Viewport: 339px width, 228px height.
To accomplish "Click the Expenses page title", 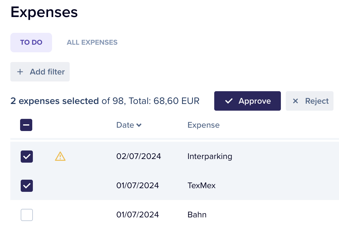I will tap(44, 12).
